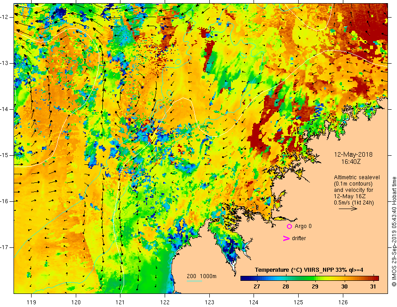Click the 30 label on temperature scale
Image resolution: width=397 pixels, height=307 pixels.
tap(344, 287)
